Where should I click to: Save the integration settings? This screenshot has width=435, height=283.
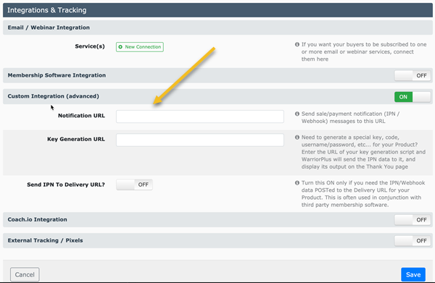click(413, 274)
